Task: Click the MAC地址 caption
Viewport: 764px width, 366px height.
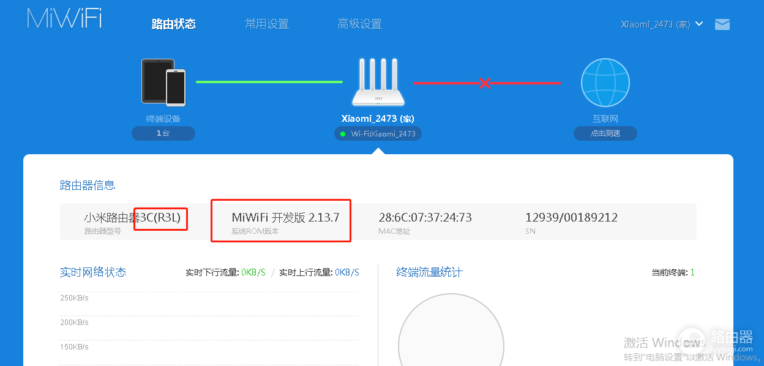Action: (x=394, y=231)
